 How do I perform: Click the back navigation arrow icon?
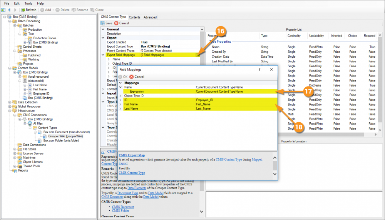9,10
